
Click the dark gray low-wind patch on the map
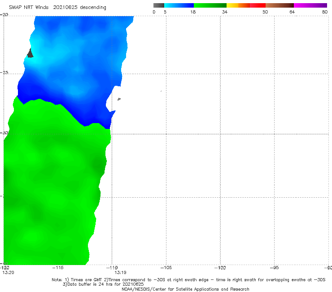tap(30, 53)
